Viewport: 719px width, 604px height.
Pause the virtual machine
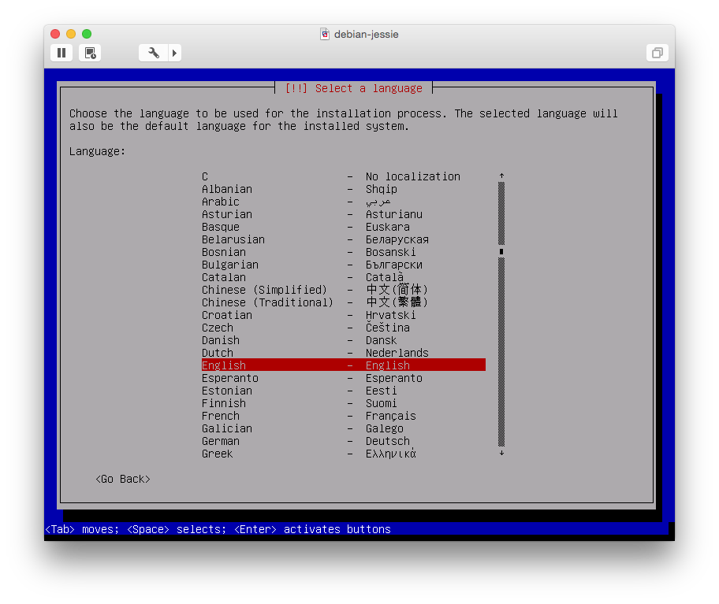61,53
